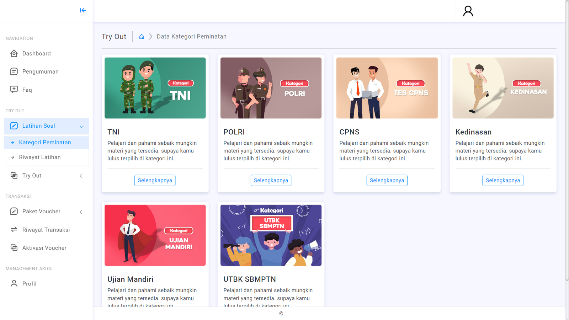Open the Kategori Peminatan menu entry
The height and width of the screenshot is (320, 569).
[45, 142]
